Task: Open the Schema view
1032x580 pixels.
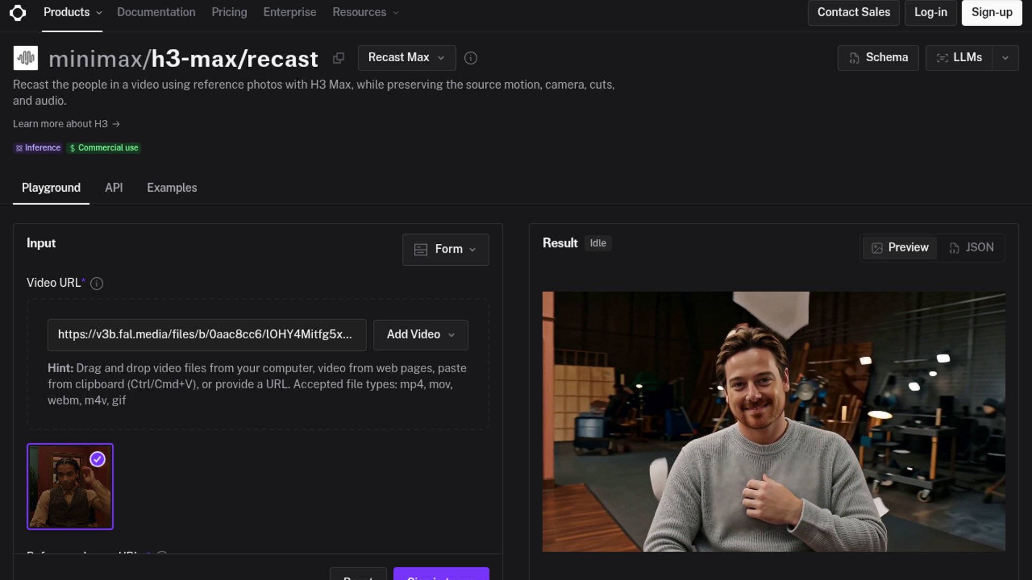Action: click(878, 57)
